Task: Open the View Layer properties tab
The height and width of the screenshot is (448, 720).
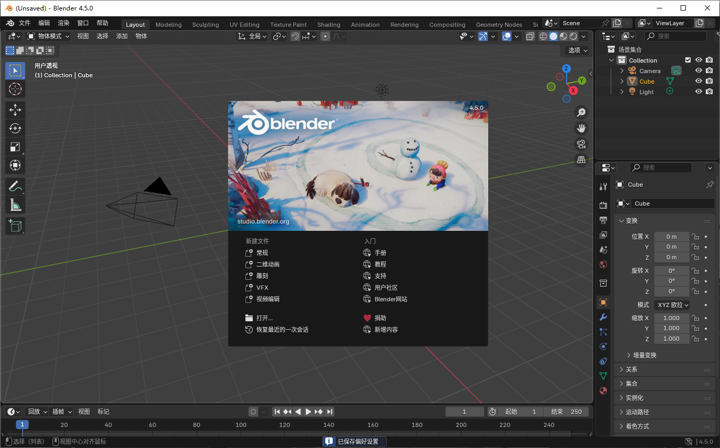Action: (x=603, y=235)
